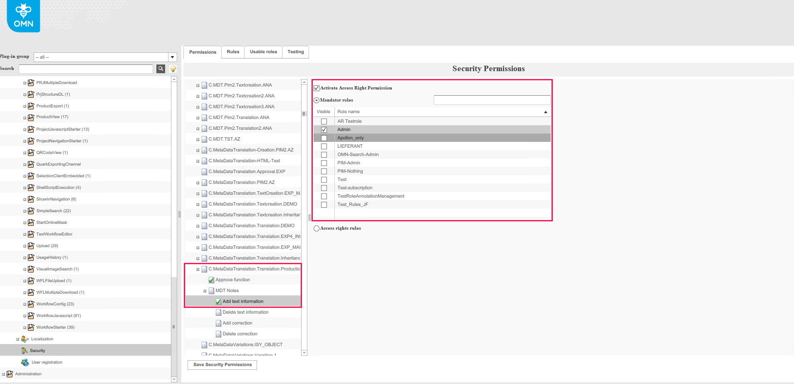The image size is (794, 384).
Task: Collapse the MDT Notes tree node
Action: click(205, 290)
